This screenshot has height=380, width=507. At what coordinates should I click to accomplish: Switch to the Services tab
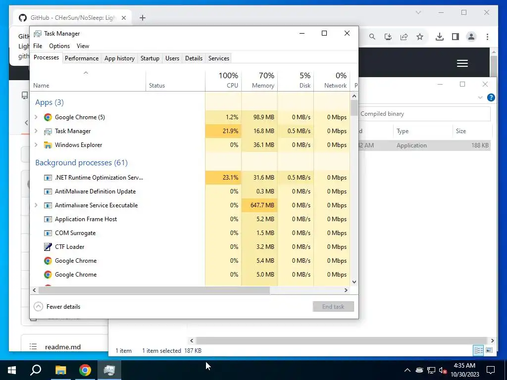click(x=218, y=58)
